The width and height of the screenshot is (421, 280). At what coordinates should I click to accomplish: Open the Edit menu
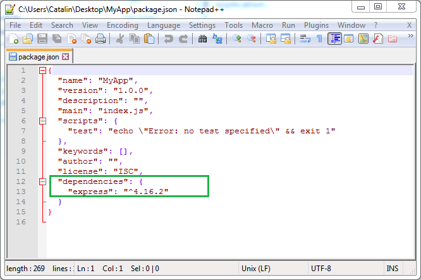coord(36,25)
